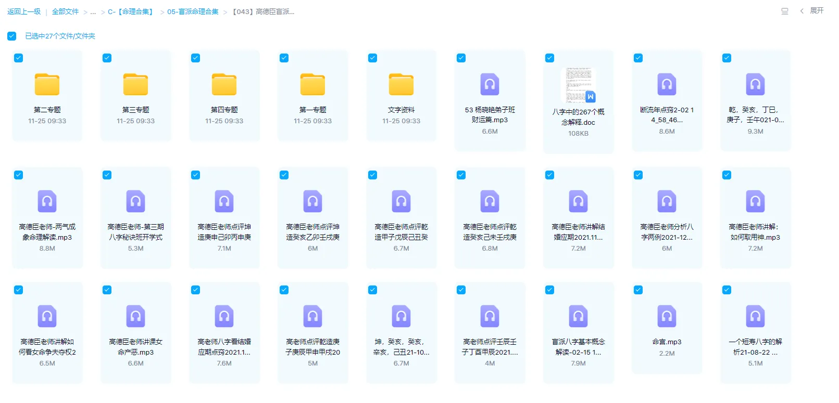The image size is (839, 403).
Task: Click audio icon for 断流年点窍2-02 file
Action: (667, 84)
